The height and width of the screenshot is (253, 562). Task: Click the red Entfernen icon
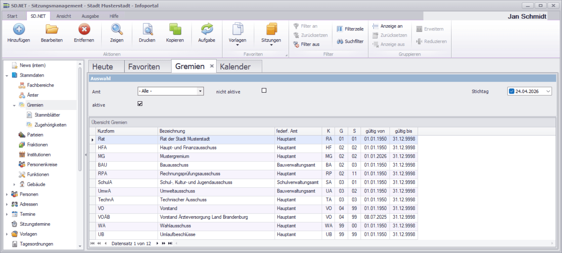(x=84, y=29)
